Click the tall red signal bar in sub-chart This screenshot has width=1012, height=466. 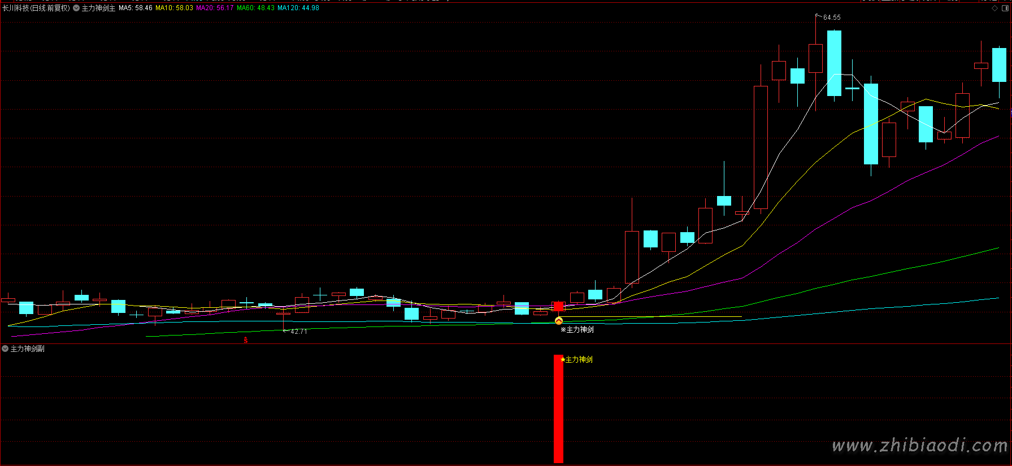558,409
